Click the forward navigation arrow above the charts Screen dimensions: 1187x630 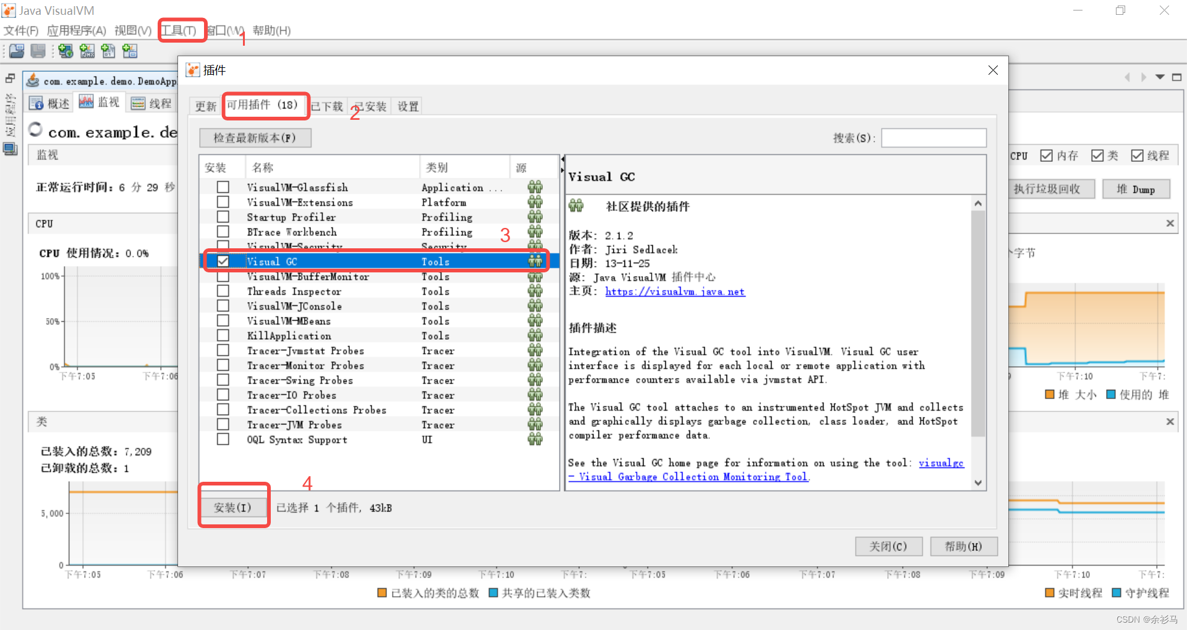click(x=1144, y=77)
